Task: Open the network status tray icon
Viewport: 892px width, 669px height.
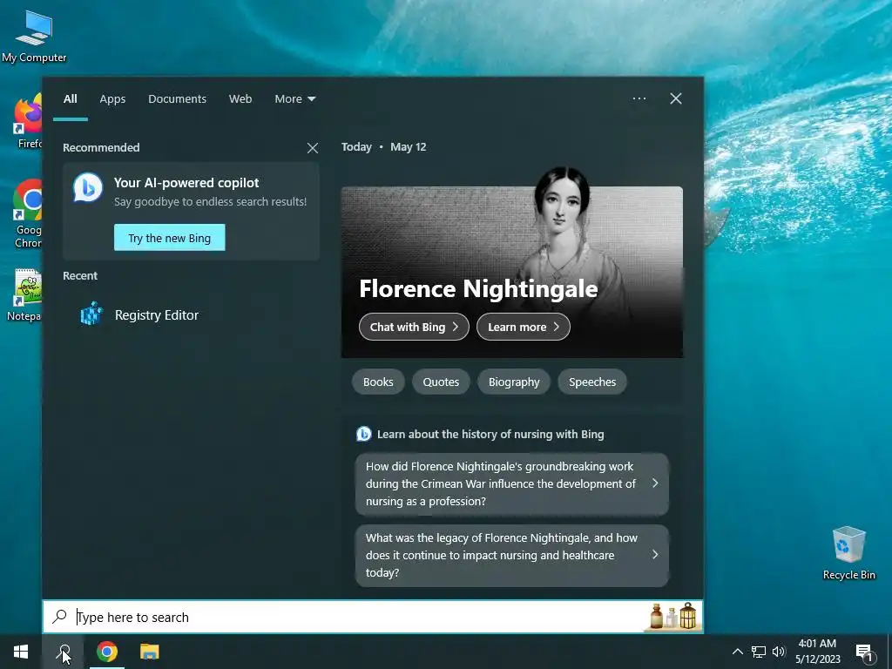Action: click(x=759, y=652)
